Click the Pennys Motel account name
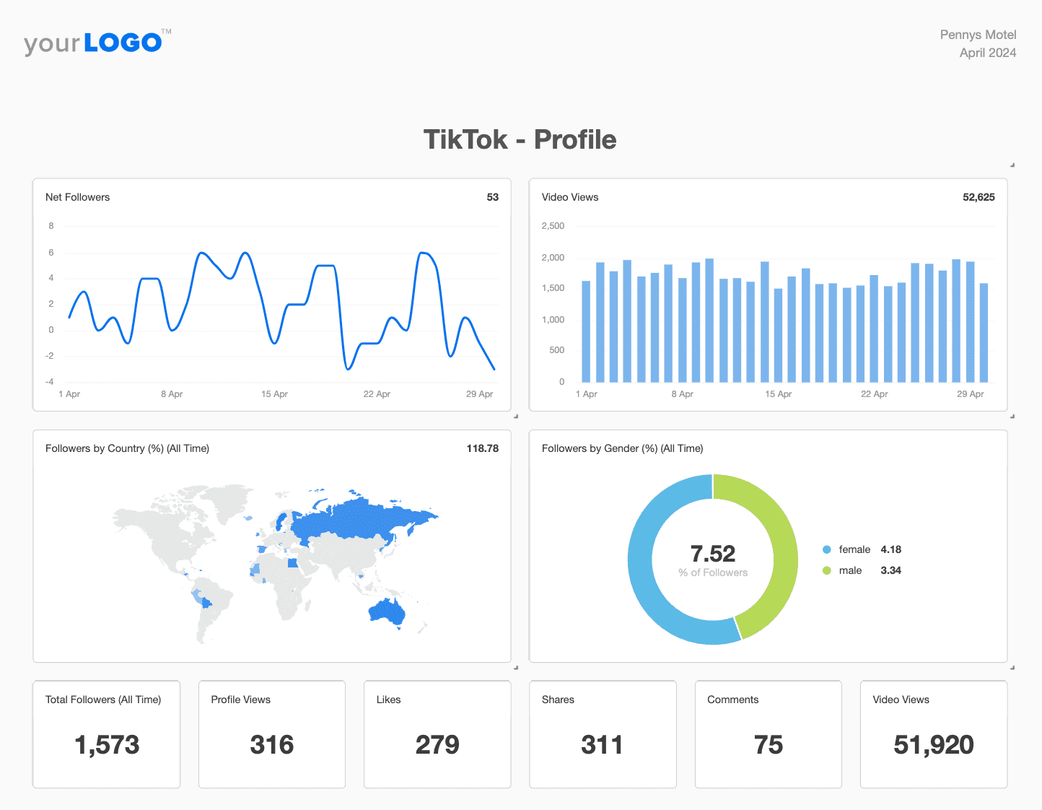 click(978, 34)
